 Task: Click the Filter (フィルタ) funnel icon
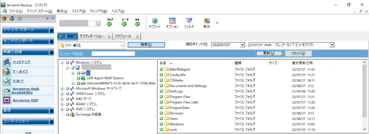[189, 21]
